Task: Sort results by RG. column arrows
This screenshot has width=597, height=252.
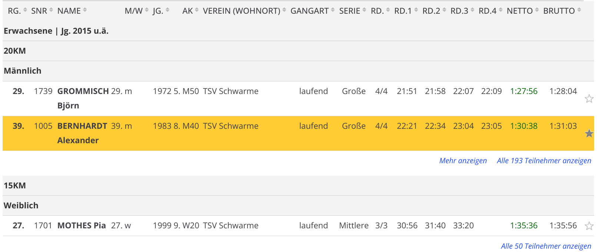Action: click(x=25, y=10)
